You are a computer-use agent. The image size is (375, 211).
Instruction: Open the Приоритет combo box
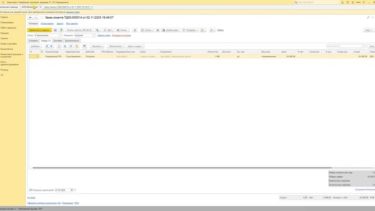click(85, 35)
